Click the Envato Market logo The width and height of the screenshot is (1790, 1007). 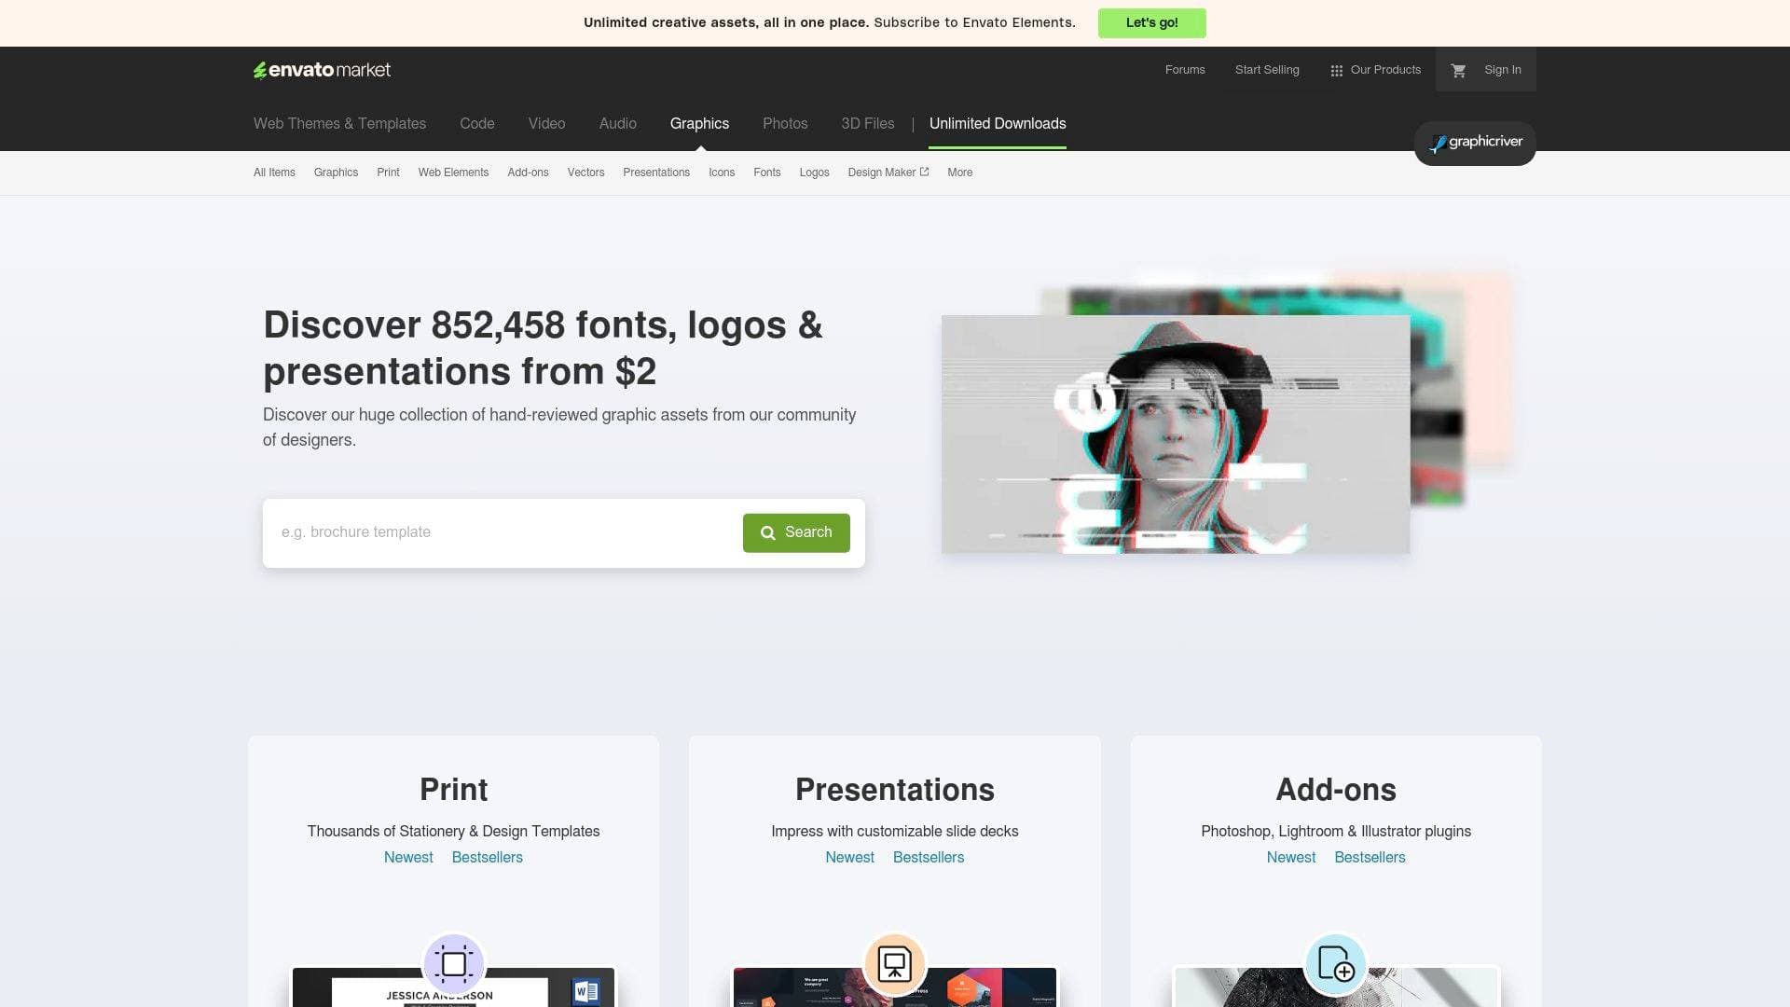point(321,69)
